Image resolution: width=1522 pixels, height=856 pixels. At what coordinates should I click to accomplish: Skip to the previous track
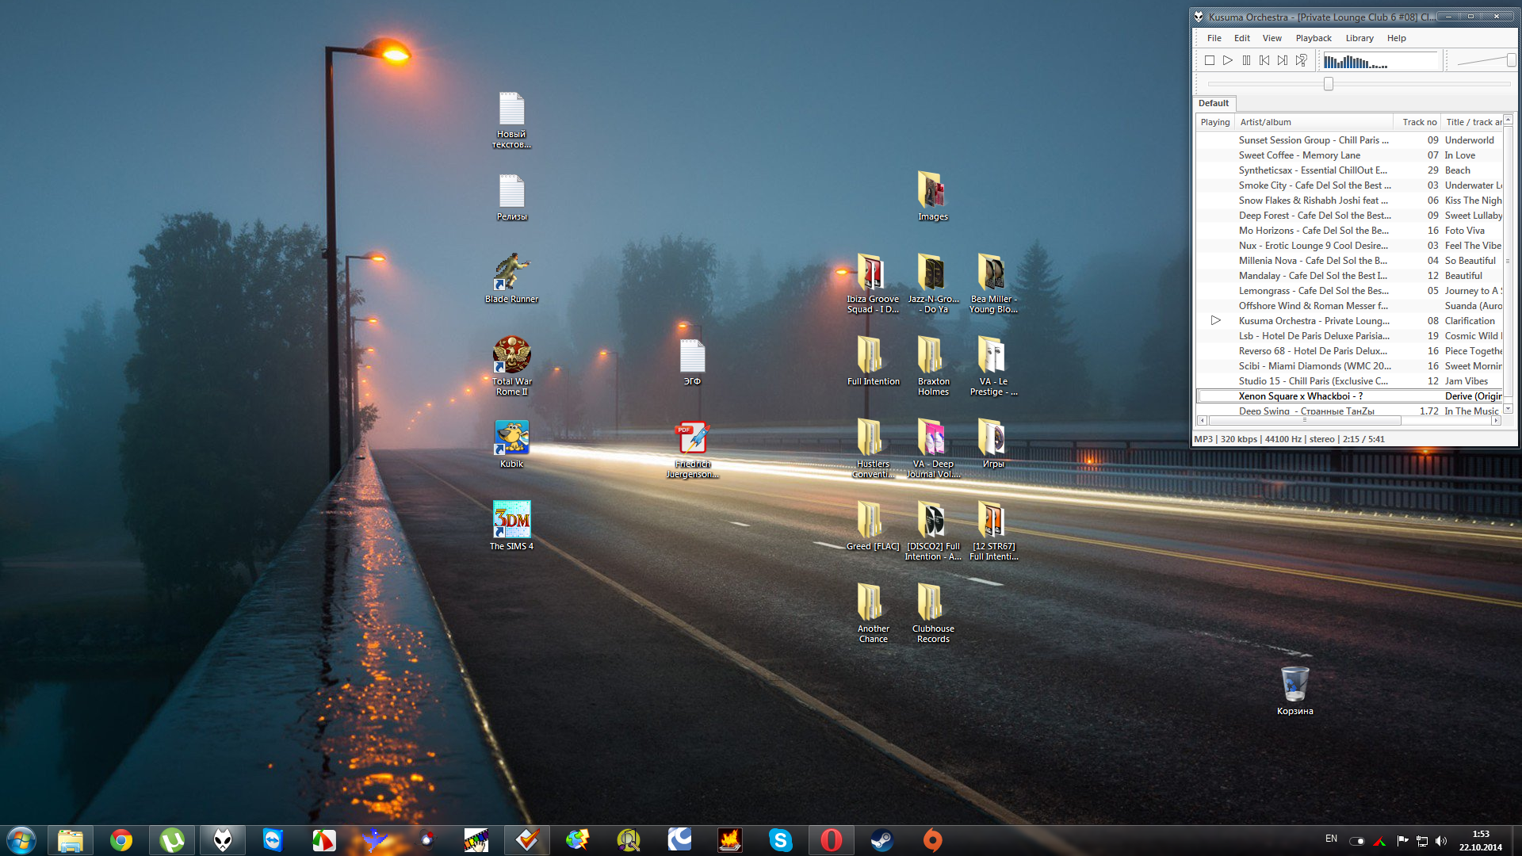coord(1264,60)
